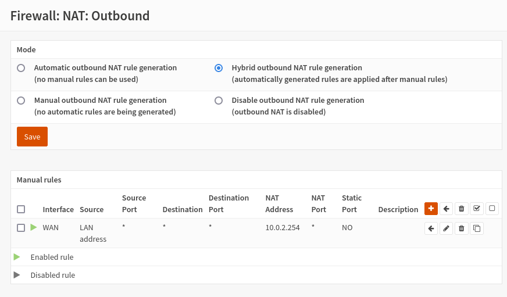Click enable selected rules checkmark icon
Viewport: 507px width, 297px height.
click(x=477, y=209)
